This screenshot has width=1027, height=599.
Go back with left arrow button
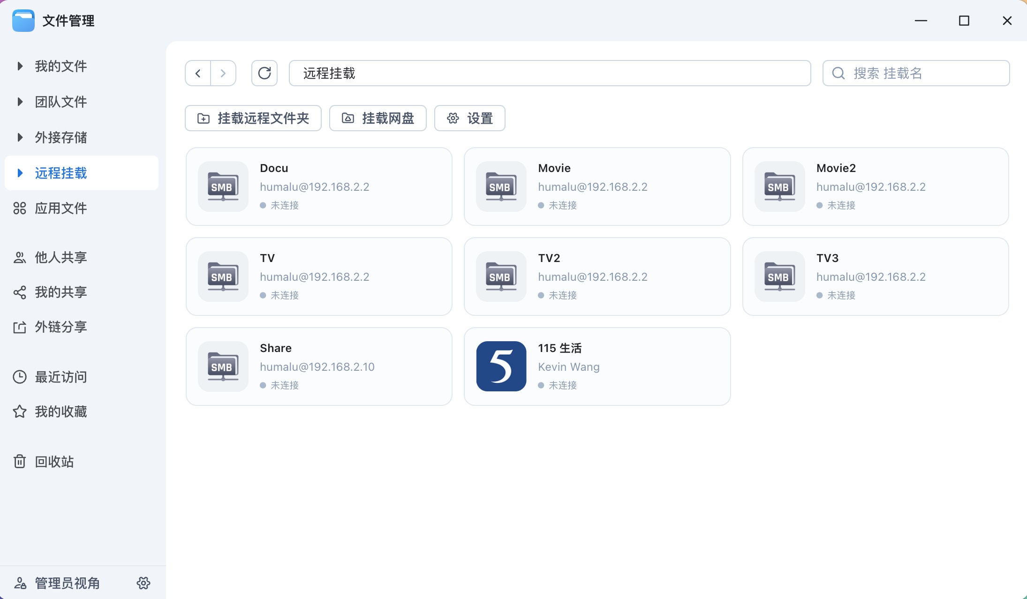pos(198,73)
